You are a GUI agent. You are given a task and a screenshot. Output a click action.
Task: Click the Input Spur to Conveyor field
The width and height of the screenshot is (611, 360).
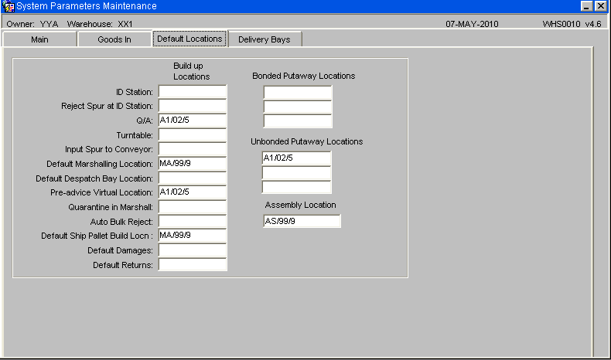(193, 149)
